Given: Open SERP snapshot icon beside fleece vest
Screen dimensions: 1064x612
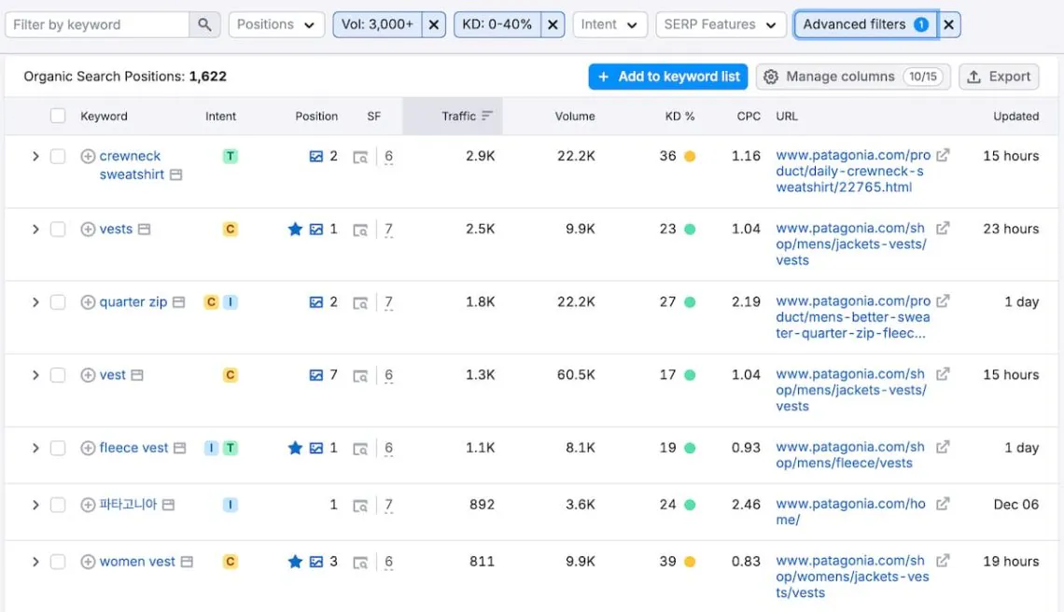Looking at the screenshot, I should 180,448.
